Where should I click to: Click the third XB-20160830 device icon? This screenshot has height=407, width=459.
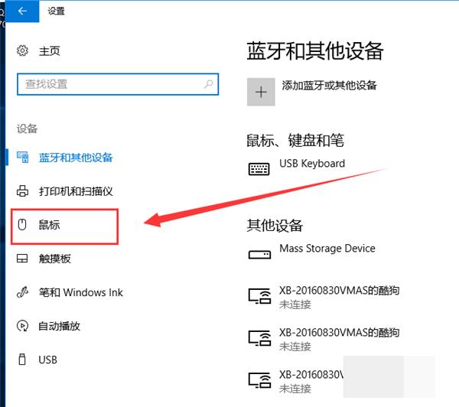tap(259, 380)
